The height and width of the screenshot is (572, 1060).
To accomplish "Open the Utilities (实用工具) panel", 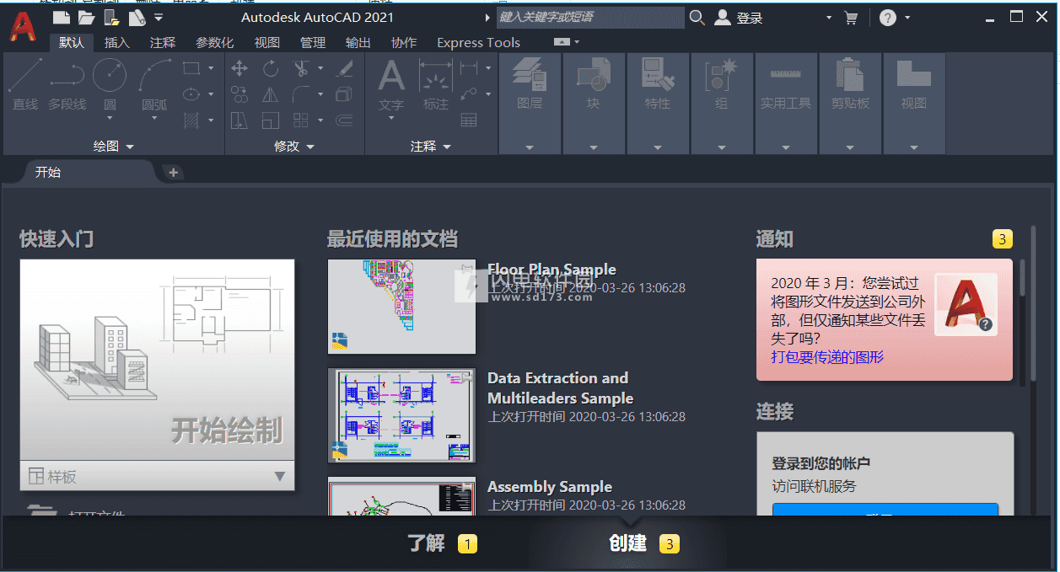I will [786, 104].
